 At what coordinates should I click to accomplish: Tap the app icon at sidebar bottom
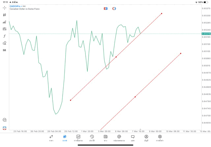coord(5,128)
